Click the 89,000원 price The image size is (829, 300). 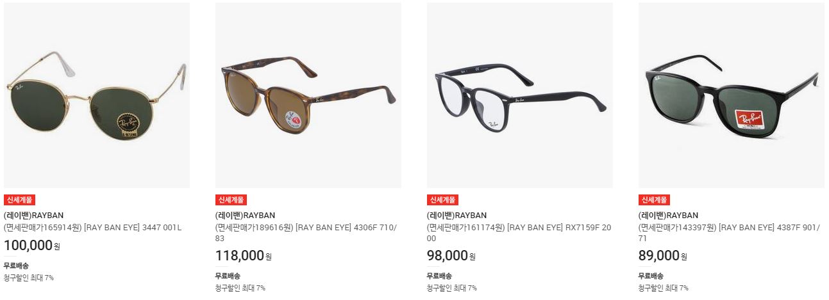pyautogui.click(x=663, y=256)
